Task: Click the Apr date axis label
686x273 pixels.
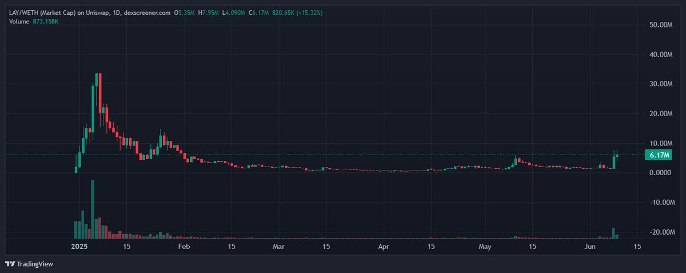Action: [x=384, y=247]
